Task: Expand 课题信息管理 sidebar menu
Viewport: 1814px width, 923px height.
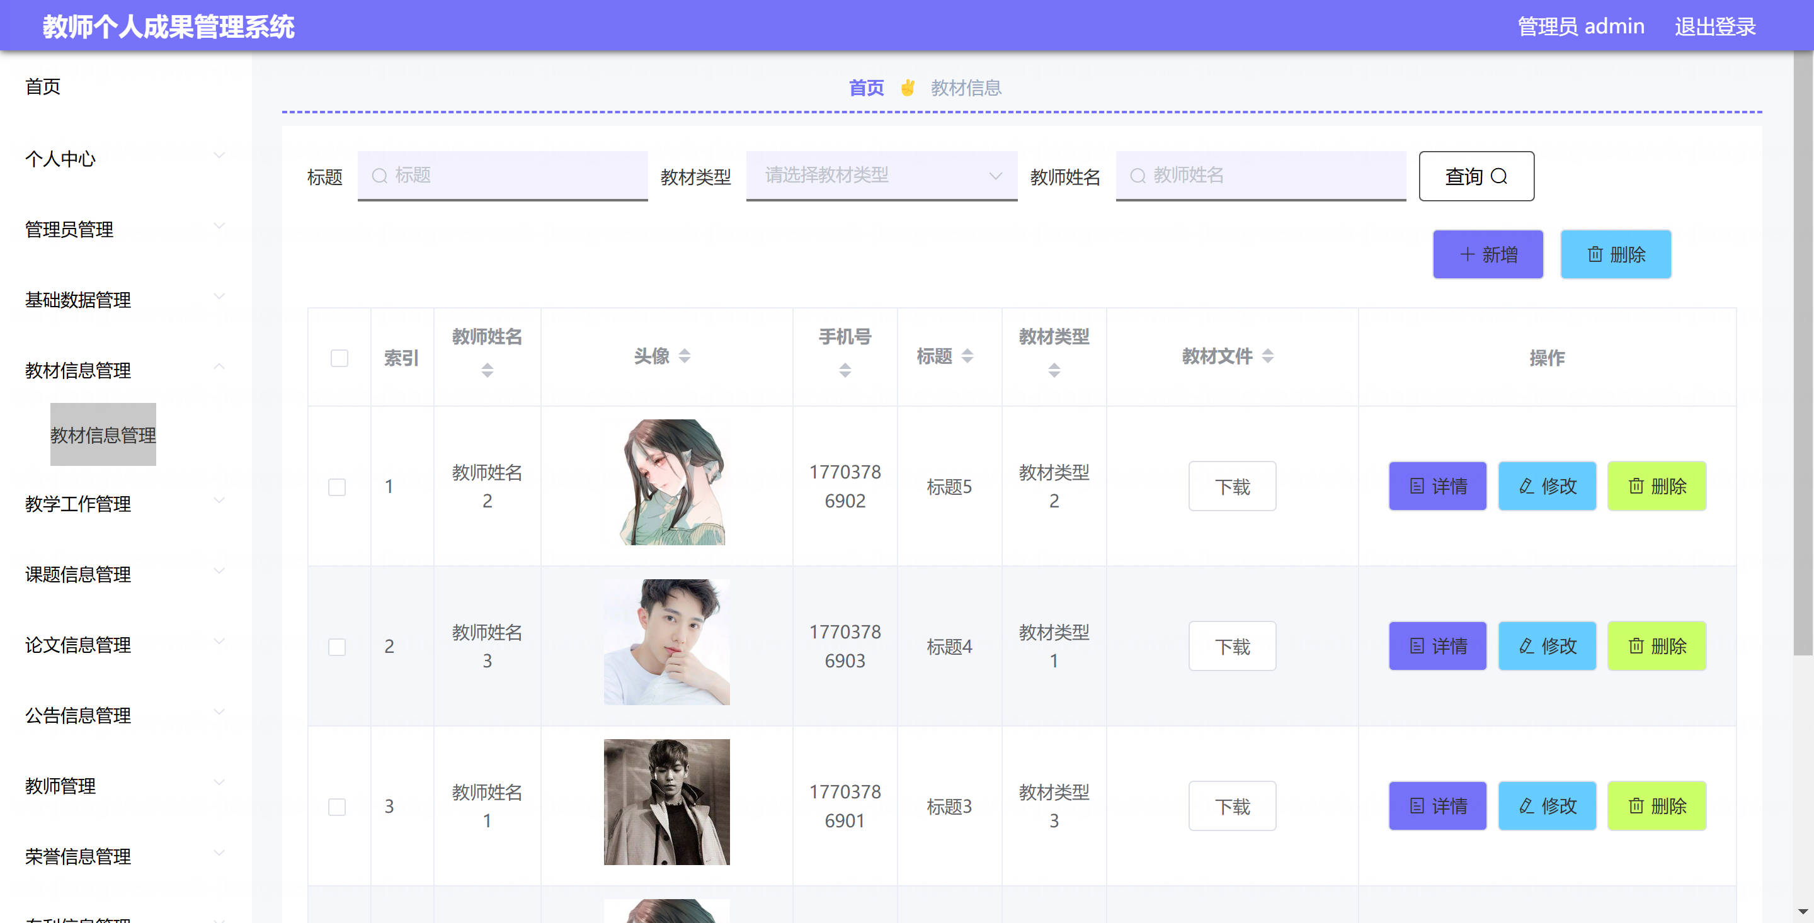Action: (125, 574)
